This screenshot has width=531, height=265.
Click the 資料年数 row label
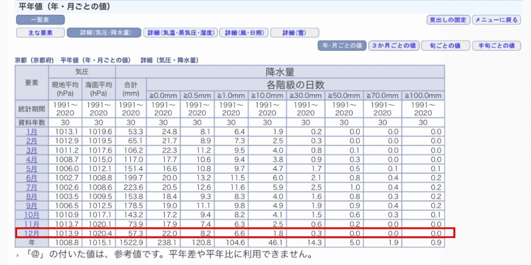tap(32, 122)
